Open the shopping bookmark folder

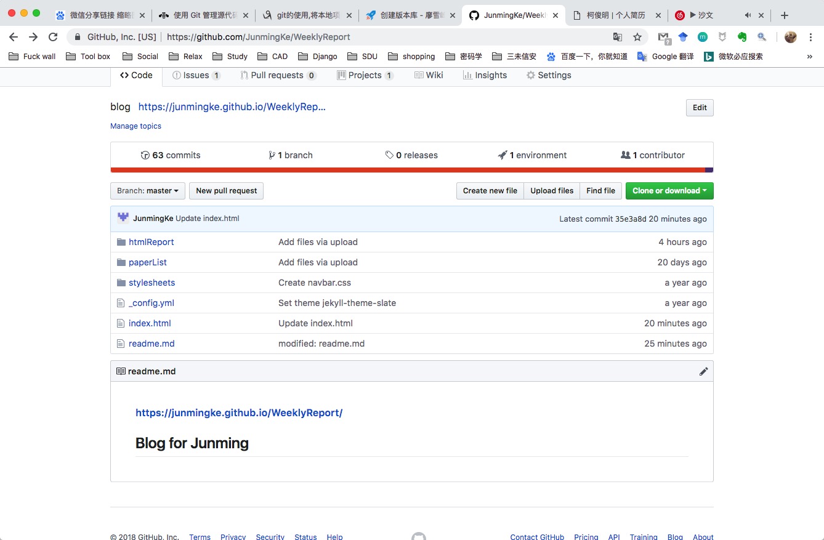(411, 56)
